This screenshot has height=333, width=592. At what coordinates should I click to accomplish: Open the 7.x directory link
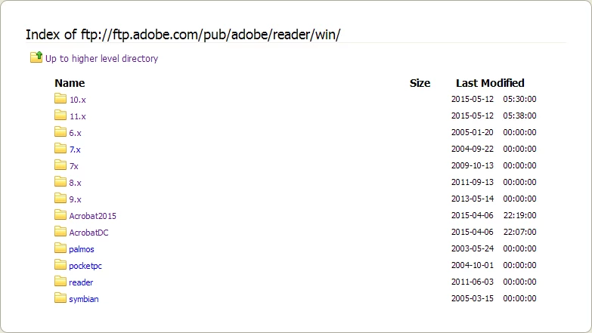(75, 150)
